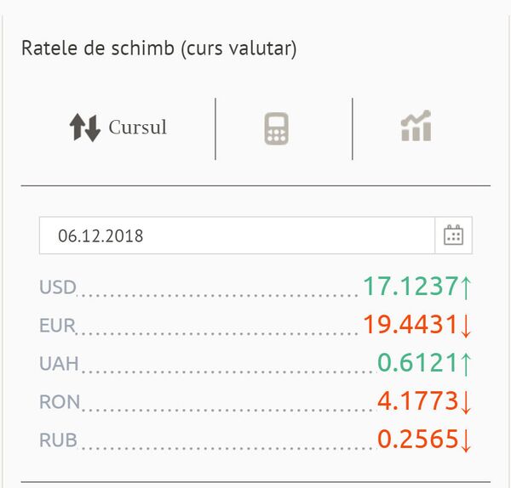This screenshot has height=488, width=511.
Task: Select the RON currency label
Action: pos(60,402)
